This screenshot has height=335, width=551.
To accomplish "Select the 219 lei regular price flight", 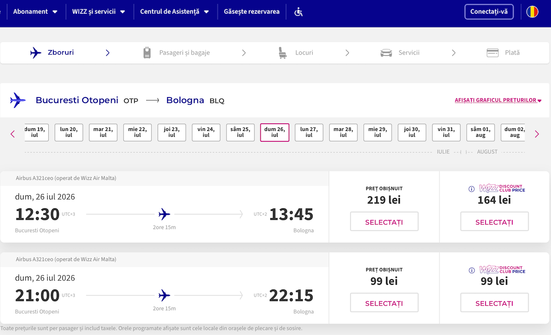I will tap(384, 222).
